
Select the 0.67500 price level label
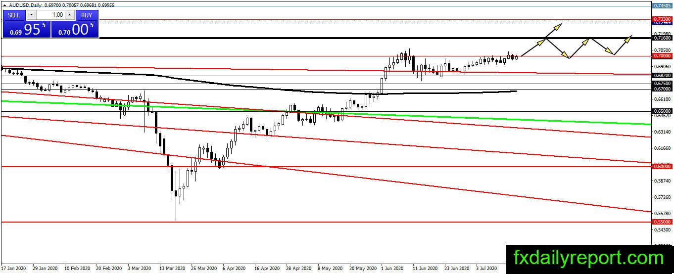pyautogui.click(x=662, y=84)
